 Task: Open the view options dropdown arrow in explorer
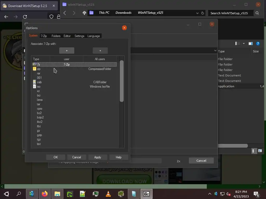pyautogui.click(x=244, y=44)
